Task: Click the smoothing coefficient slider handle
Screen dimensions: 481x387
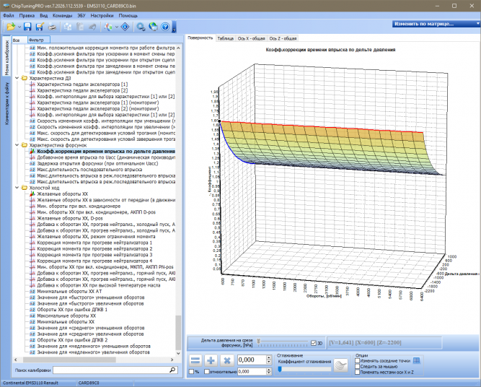Action: [x=280, y=369]
